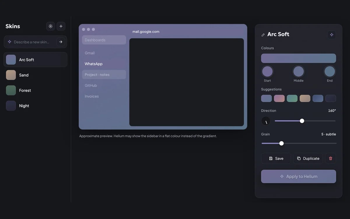350x219 pixels.
Task: Submit the skin description arrow button
Action: [x=61, y=42]
